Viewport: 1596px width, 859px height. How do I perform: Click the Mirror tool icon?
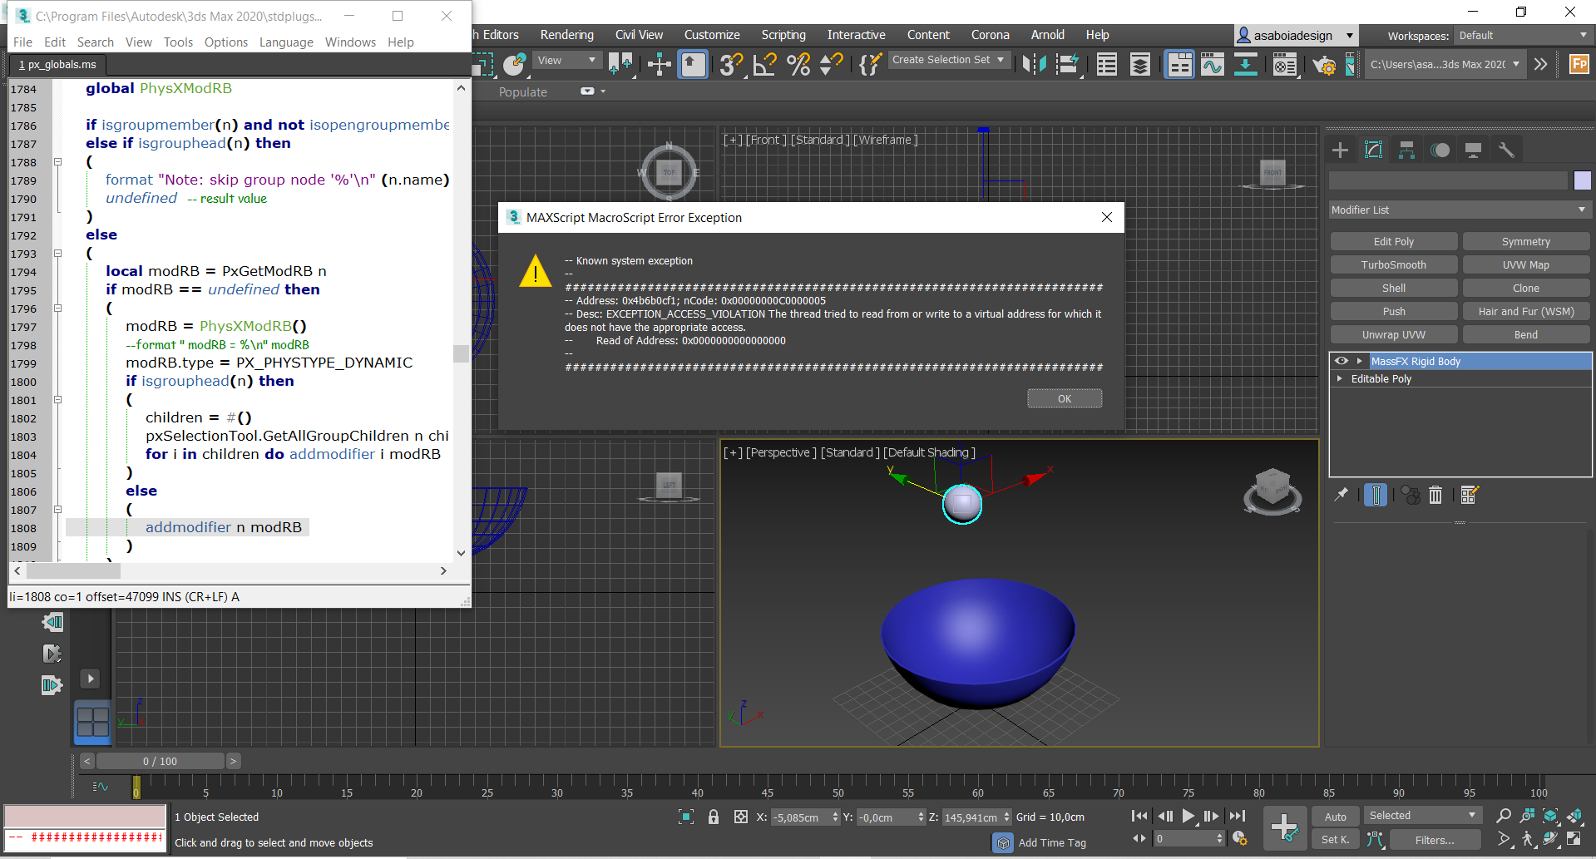(1034, 64)
